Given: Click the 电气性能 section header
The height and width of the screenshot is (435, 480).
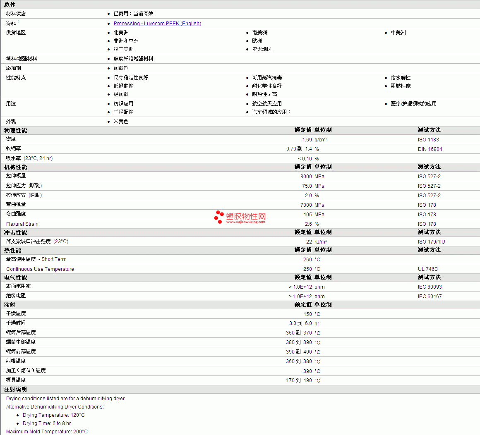Looking at the screenshot, I should pos(16,278).
